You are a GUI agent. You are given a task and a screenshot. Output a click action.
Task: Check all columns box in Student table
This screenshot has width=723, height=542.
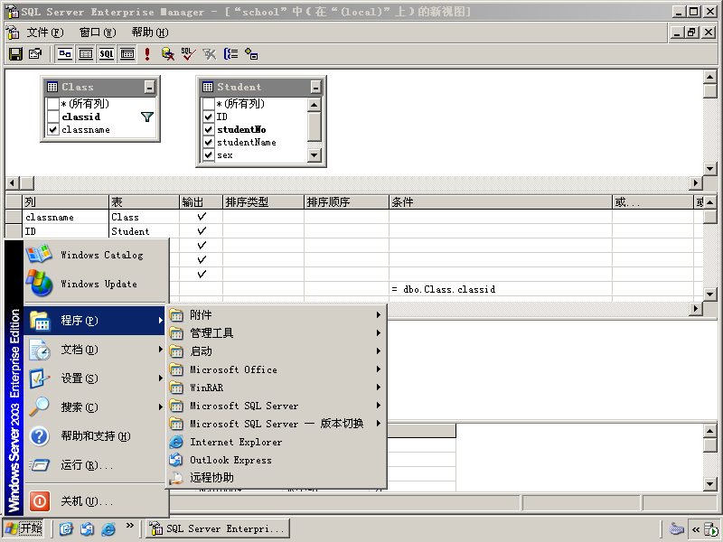[209, 104]
